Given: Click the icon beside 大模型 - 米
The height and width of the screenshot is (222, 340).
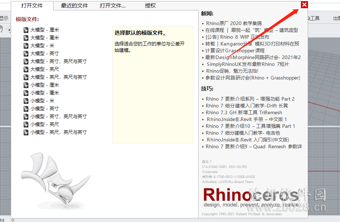Looking at the screenshot, I should coord(26,46).
